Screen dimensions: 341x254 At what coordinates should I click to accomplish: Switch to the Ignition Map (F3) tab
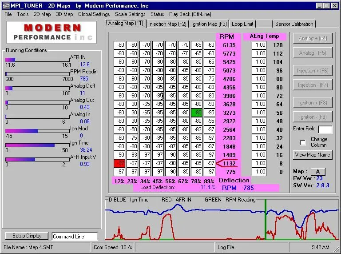pos(209,24)
